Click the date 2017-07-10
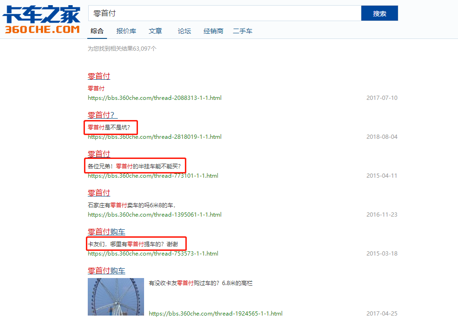This screenshot has height=324, width=458. (382, 98)
